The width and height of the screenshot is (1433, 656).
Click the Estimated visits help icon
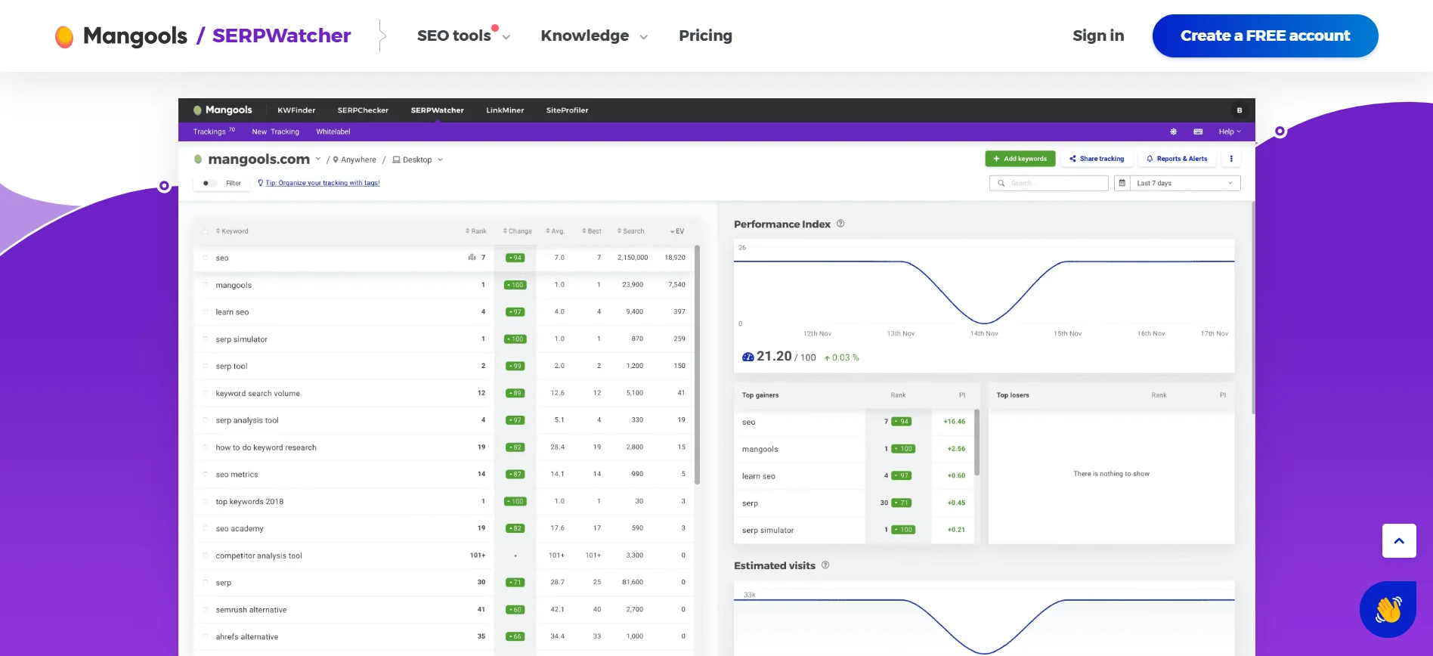click(x=825, y=565)
